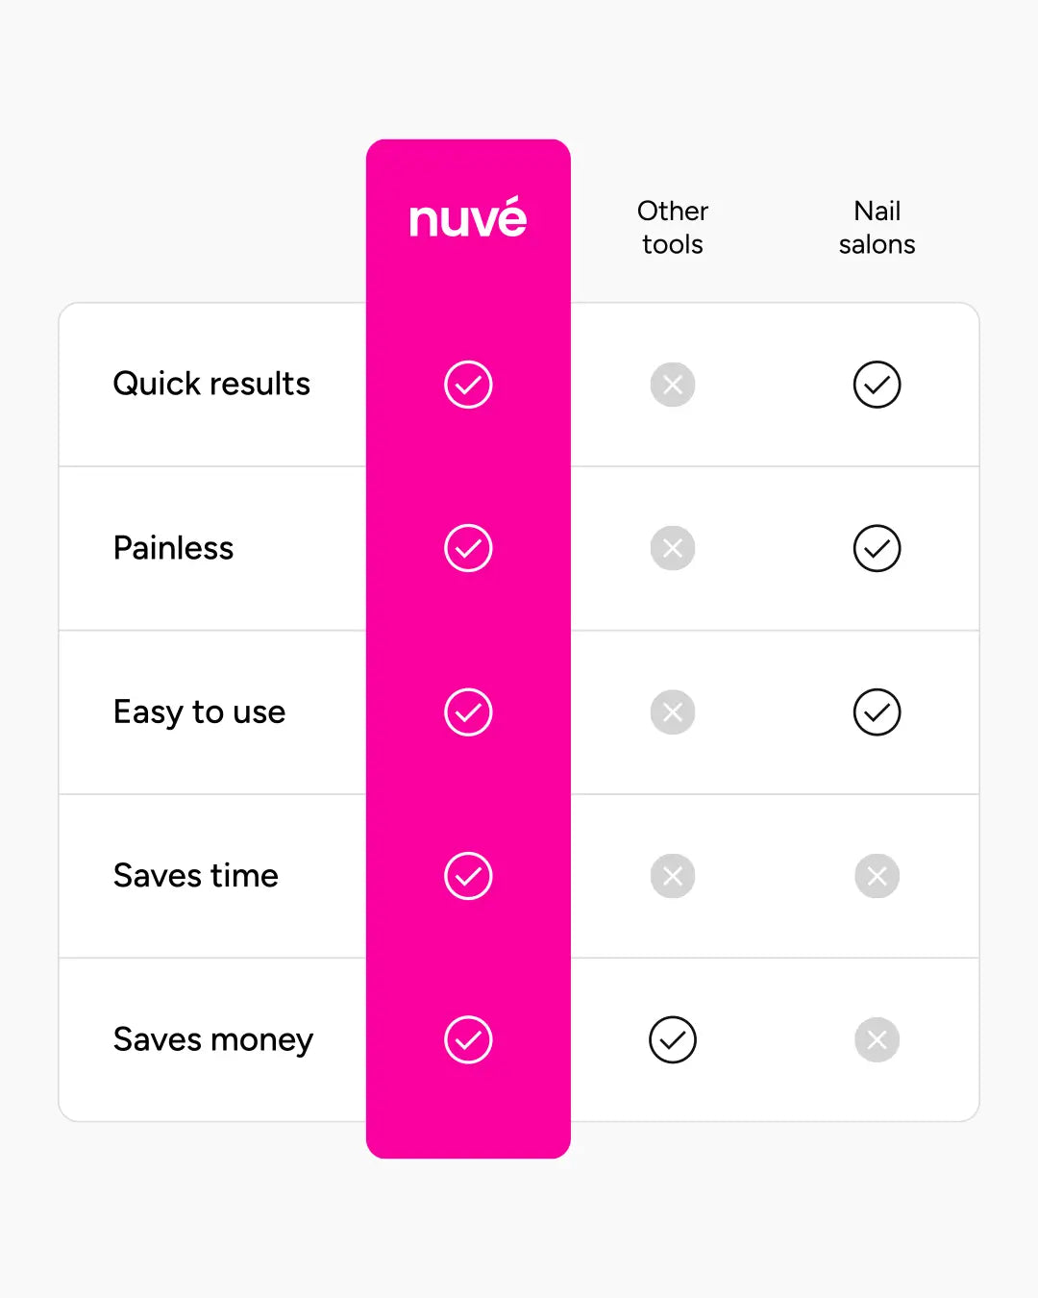Click Other tools X for Quick results
This screenshot has height=1298, width=1038.
tap(673, 385)
